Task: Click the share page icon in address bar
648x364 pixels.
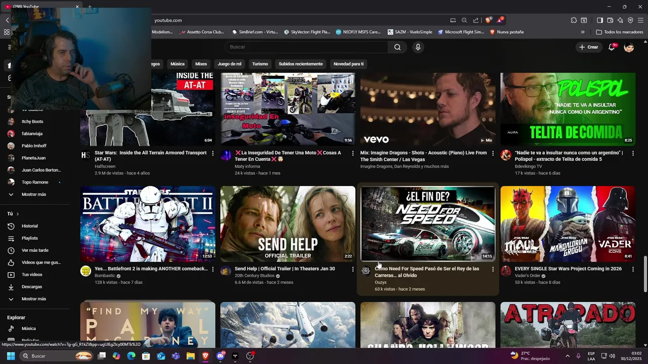Action: coord(476,20)
